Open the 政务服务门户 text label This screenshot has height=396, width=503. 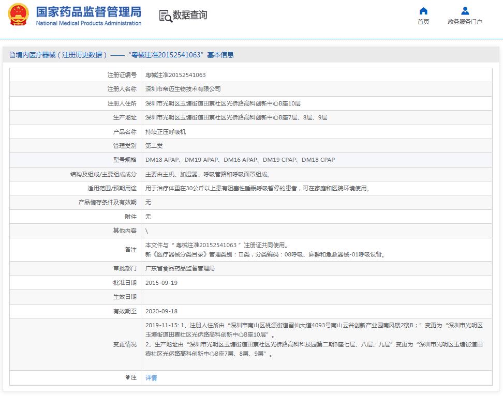(465, 22)
